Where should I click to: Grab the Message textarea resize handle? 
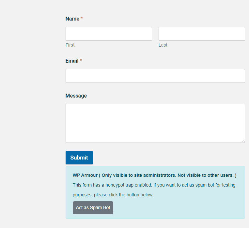[x=243, y=141]
